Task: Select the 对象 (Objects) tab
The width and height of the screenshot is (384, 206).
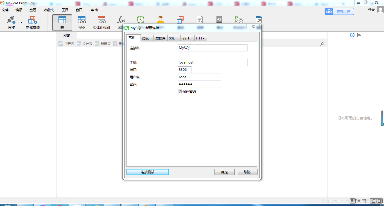Action: 67,35
